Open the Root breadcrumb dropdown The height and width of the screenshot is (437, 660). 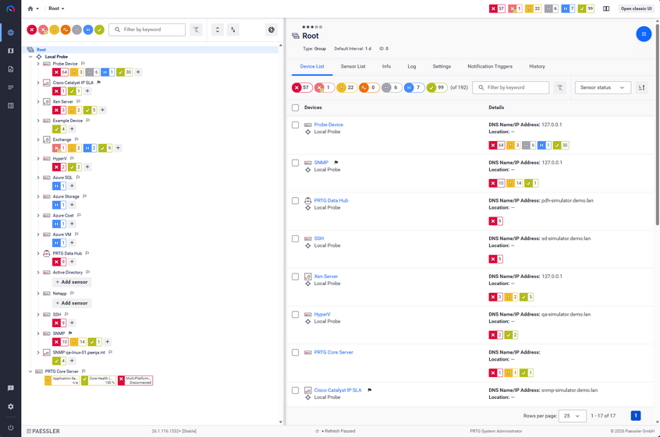tap(56, 9)
